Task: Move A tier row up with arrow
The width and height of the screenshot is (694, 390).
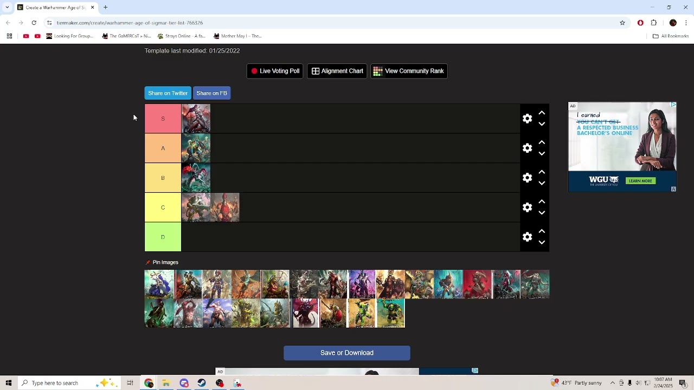Action: click(x=542, y=142)
